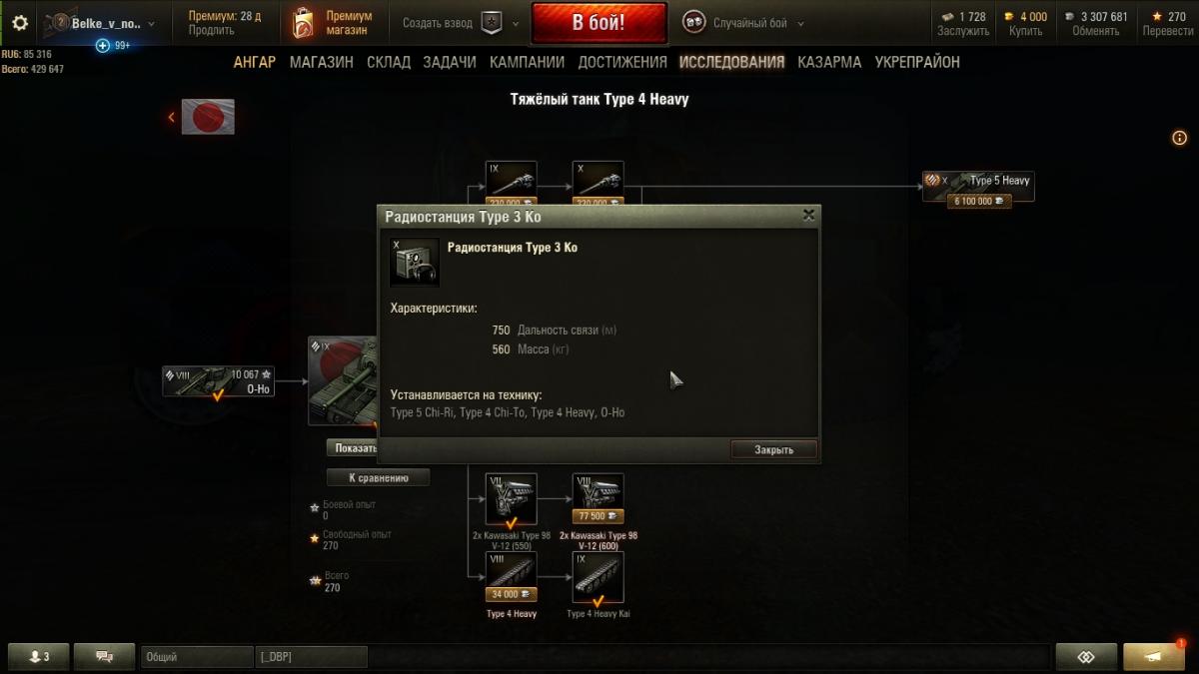Select the tier X gun module icon
1199x674 pixels.
[599, 180]
